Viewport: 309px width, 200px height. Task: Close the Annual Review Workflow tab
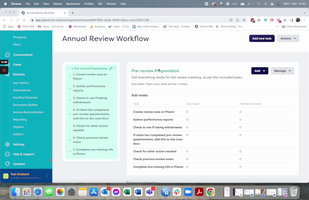point(65,13)
